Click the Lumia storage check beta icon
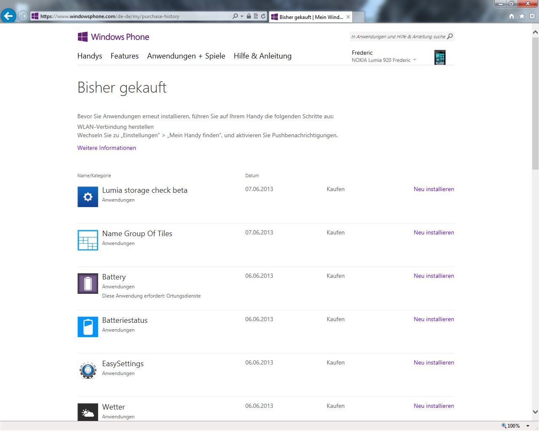The height and width of the screenshot is (431, 539). [88, 197]
